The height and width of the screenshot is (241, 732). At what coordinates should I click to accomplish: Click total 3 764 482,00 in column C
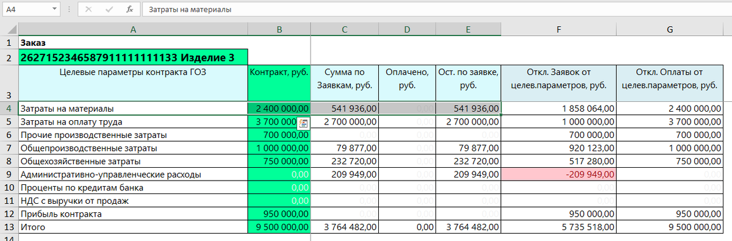[x=344, y=227]
